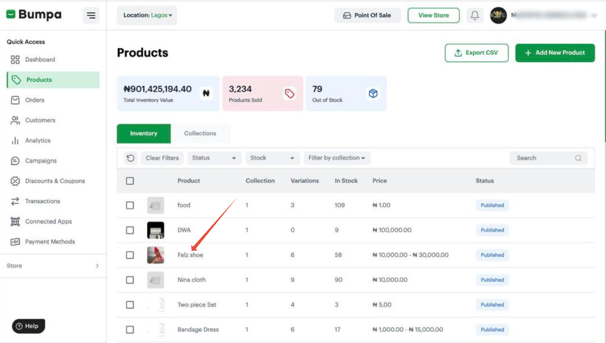The image size is (606, 343).
Task: Open Analytics in sidebar
Action: coord(53,141)
